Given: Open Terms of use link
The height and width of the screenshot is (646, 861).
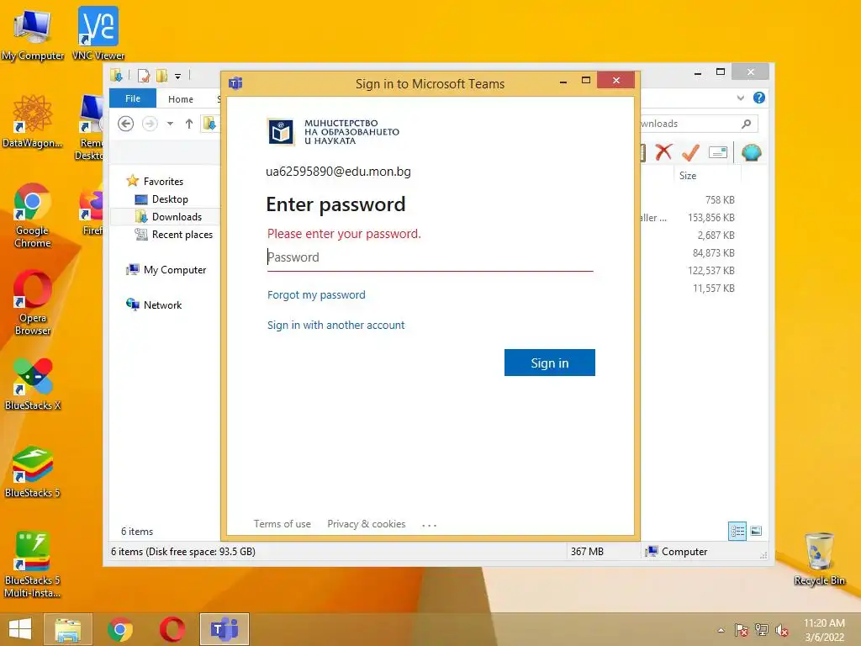Looking at the screenshot, I should [283, 524].
